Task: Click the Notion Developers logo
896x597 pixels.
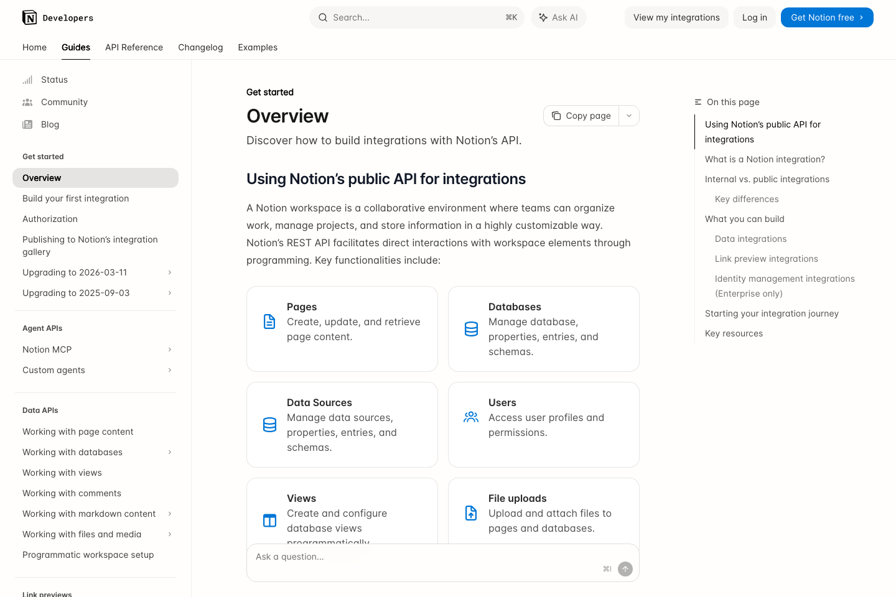Action: click(x=57, y=17)
